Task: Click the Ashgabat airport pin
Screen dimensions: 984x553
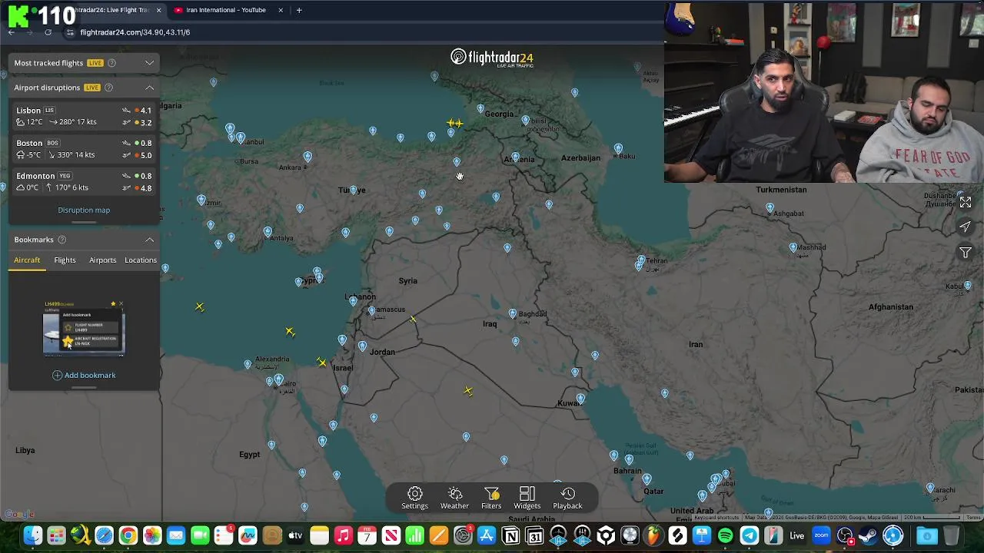Action: [x=770, y=208]
